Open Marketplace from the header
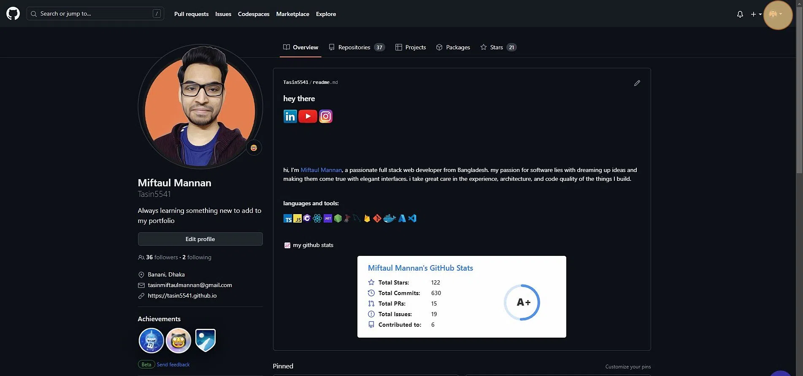803x376 pixels. (x=293, y=14)
